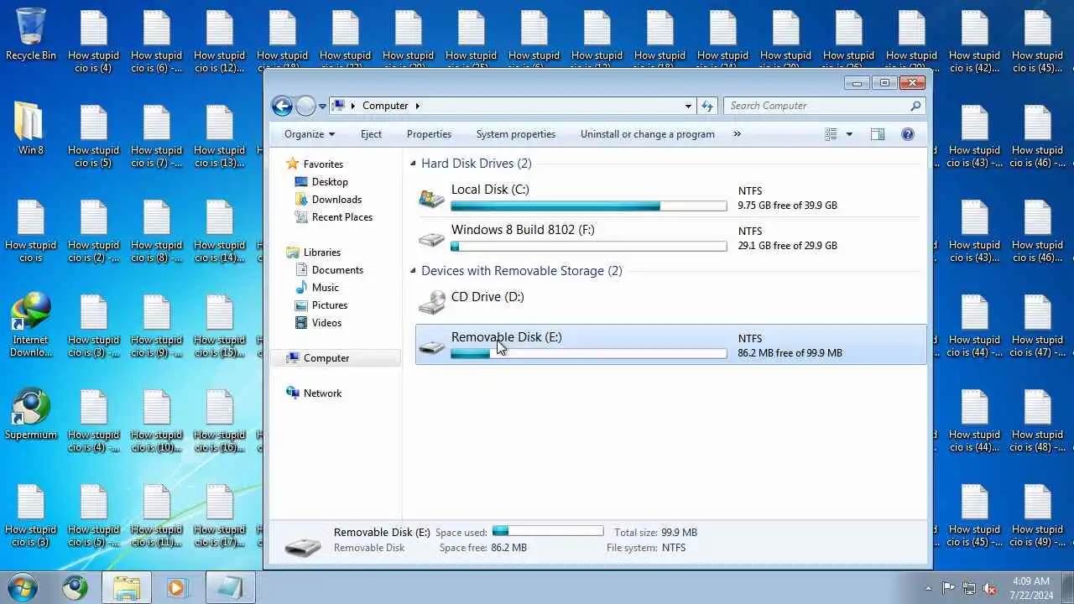Open the Recycle Bin desktop icon

point(31,35)
